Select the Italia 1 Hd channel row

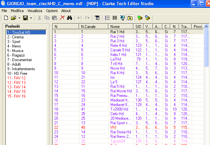coord(128,55)
